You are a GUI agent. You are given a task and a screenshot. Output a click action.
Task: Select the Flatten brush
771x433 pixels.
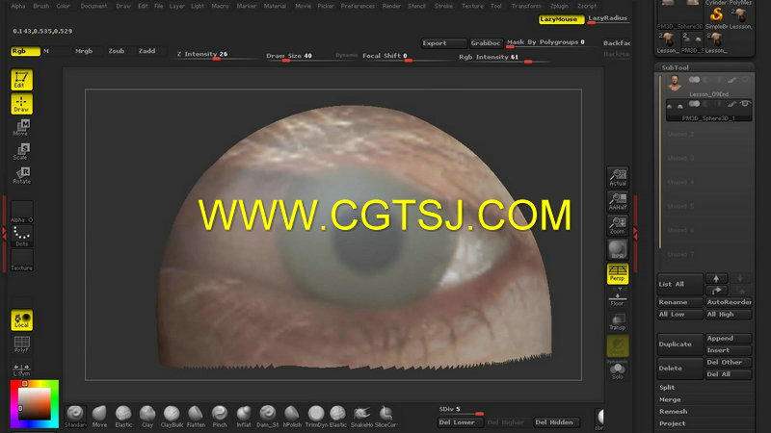tap(196, 417)
